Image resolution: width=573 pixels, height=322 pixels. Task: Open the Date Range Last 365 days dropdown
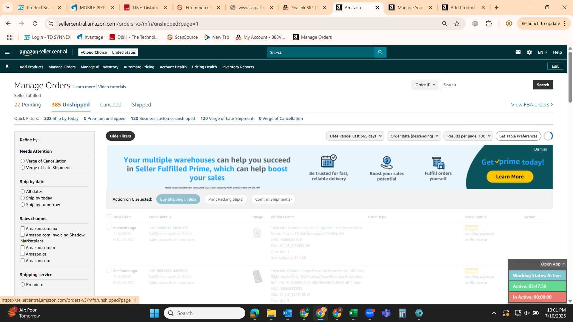point(355,136)
